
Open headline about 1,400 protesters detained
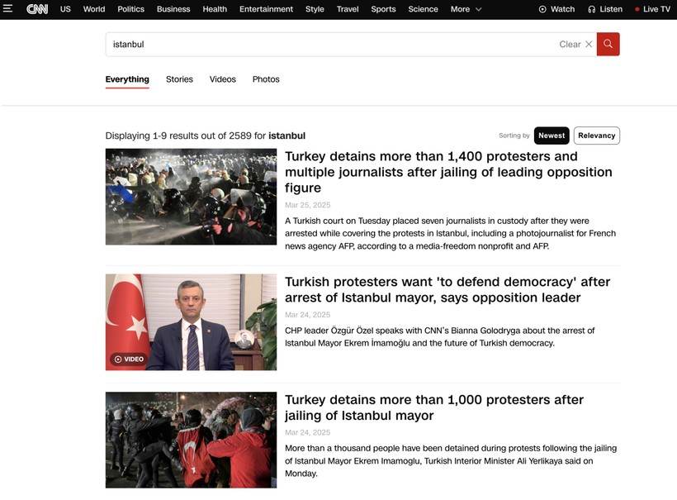(x=448, y=172)
